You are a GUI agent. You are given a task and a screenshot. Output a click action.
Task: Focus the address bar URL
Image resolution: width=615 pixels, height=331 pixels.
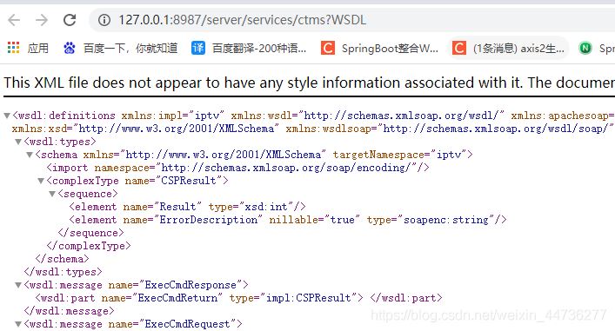(x=243, y=20)
